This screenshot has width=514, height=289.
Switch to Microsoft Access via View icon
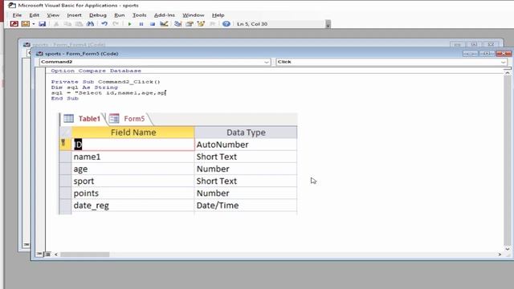tap(14, 24)
